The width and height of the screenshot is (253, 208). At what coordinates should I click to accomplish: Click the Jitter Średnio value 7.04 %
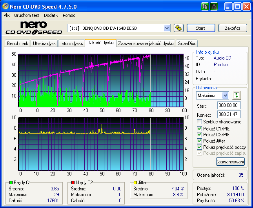[x=177, y=188]
